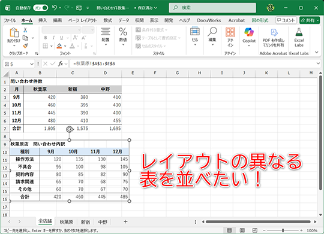Open the Data (データ) tab
Image resolution: width=324 pixels, height=234 pixels.
click(124, 20)
